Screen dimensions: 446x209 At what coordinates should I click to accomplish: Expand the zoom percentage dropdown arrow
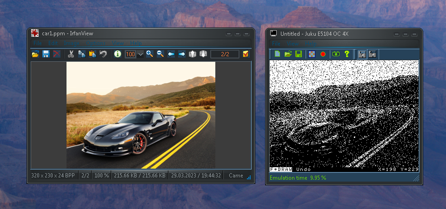point(140,55)
